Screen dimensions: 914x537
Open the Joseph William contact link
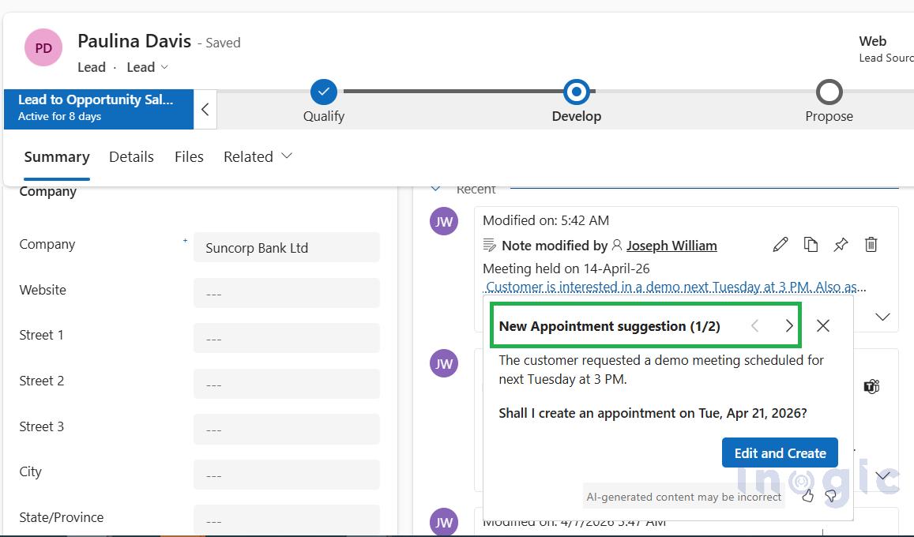672,246
